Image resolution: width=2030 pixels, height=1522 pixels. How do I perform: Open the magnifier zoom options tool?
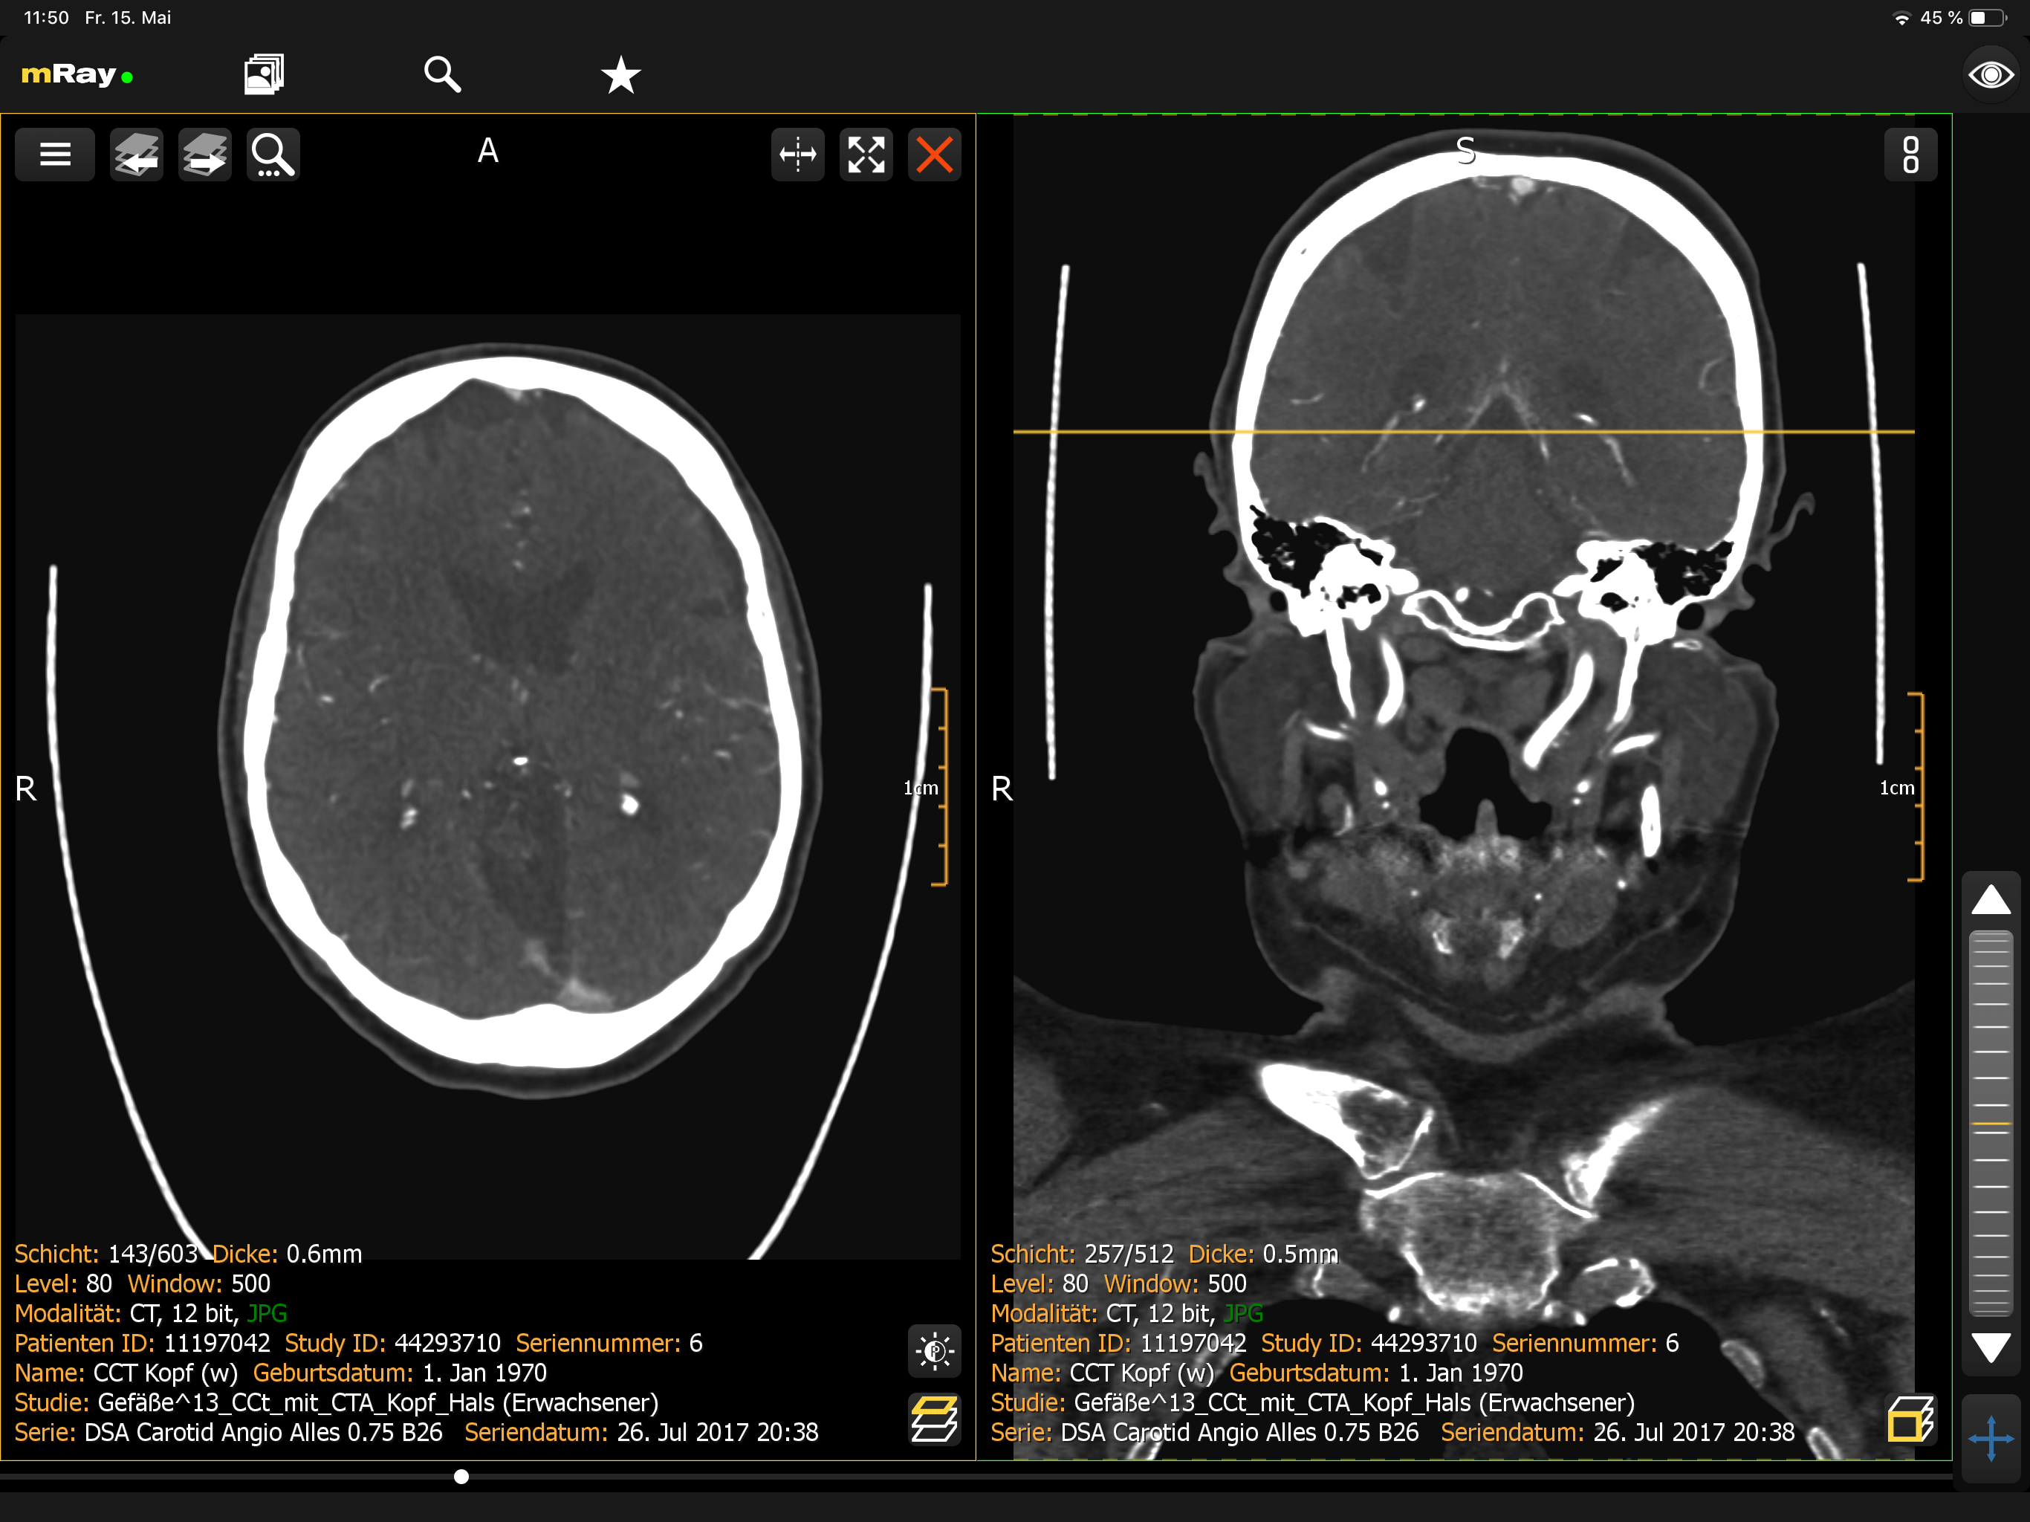(x=273, y=155)
